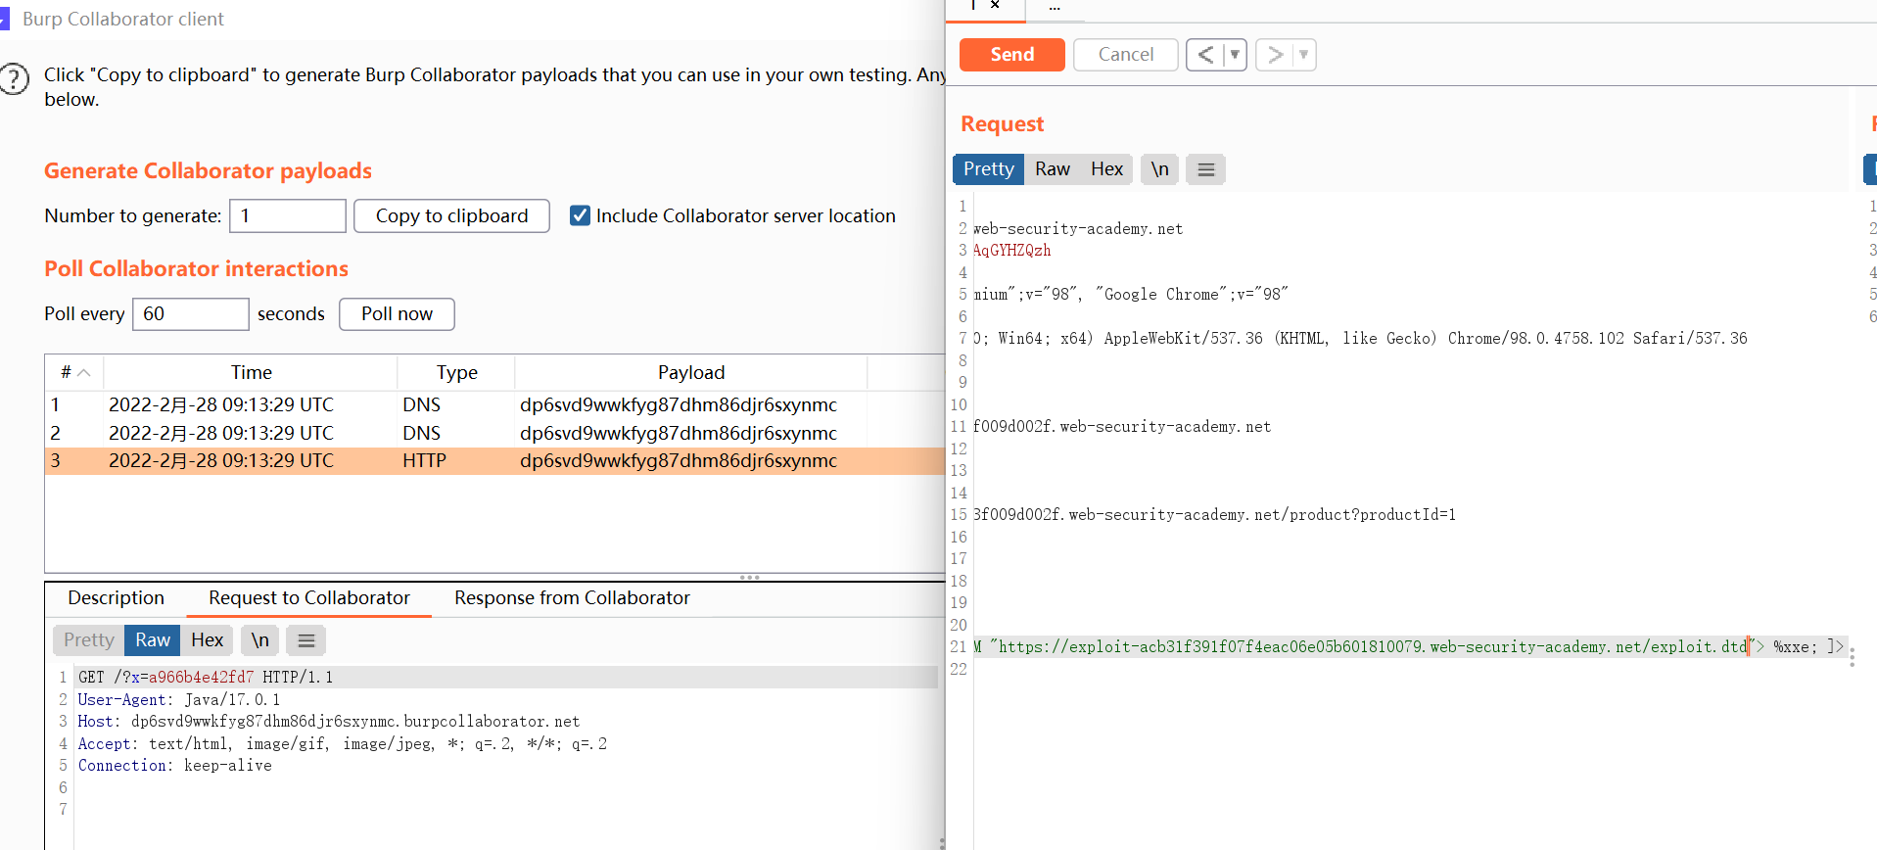Screen dimensions: 1877x850
Task: Click the Connection keep-alive line
Action: (x=175, y=766)
